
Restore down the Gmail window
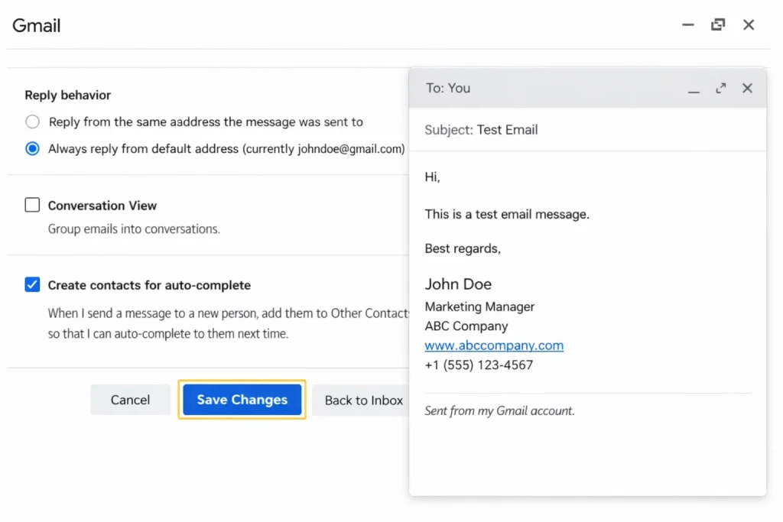coord(718,25)
